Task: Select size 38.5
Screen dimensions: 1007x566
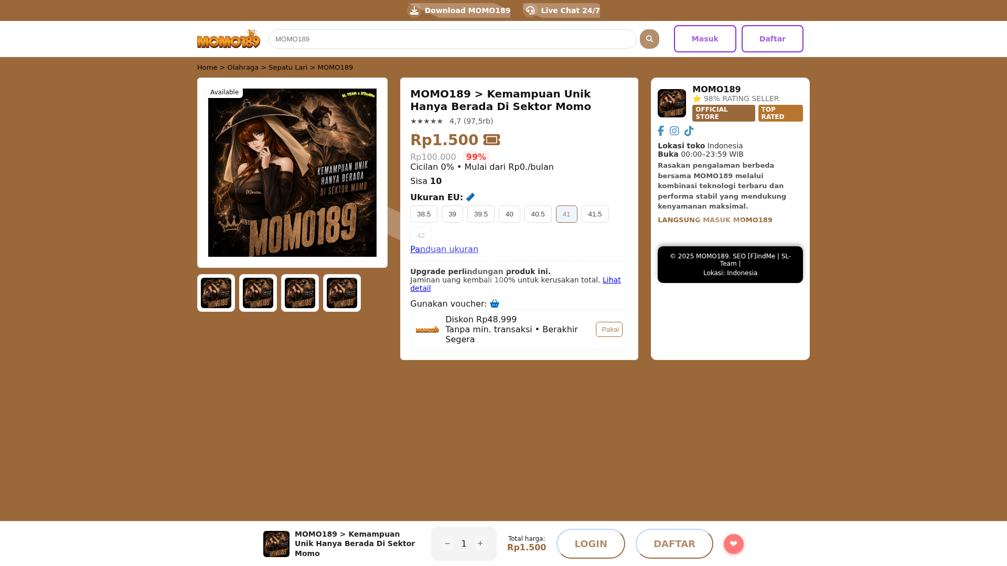Action: [x=424, y=214]
